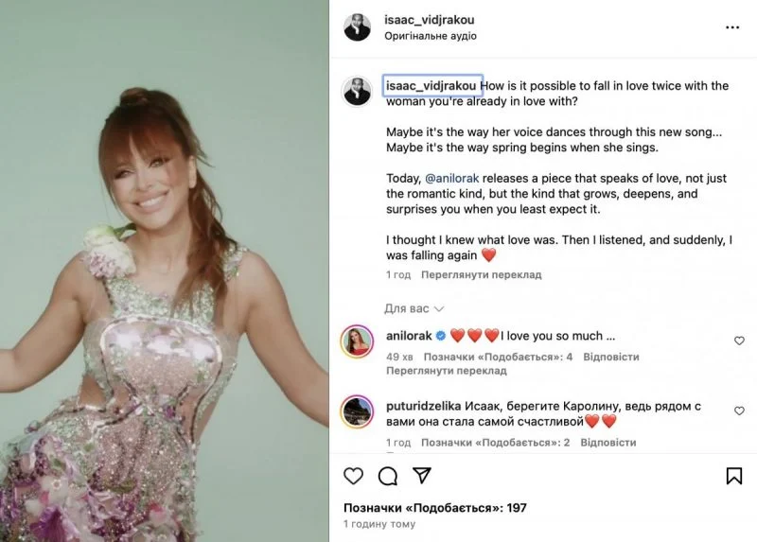Screen dimensions: 757x542
Task: Click the isaac_vidjrakou username in the caption
Action: [431, 85]
